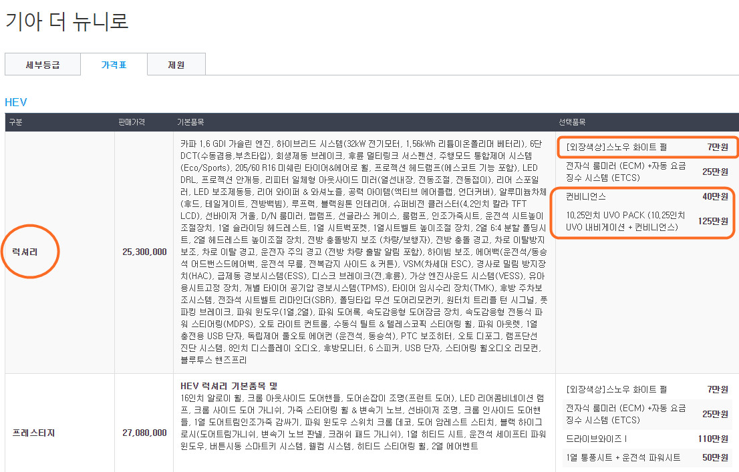The image size is (739, 472).
Task: Select the 프레스티지 trim name
Action: pyautogui.click(x=33, y=433)
